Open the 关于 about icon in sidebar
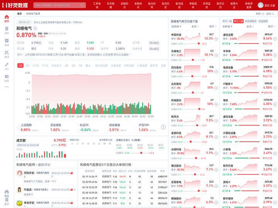This screenshot has width=278, height=208. (x=7, y=200)
